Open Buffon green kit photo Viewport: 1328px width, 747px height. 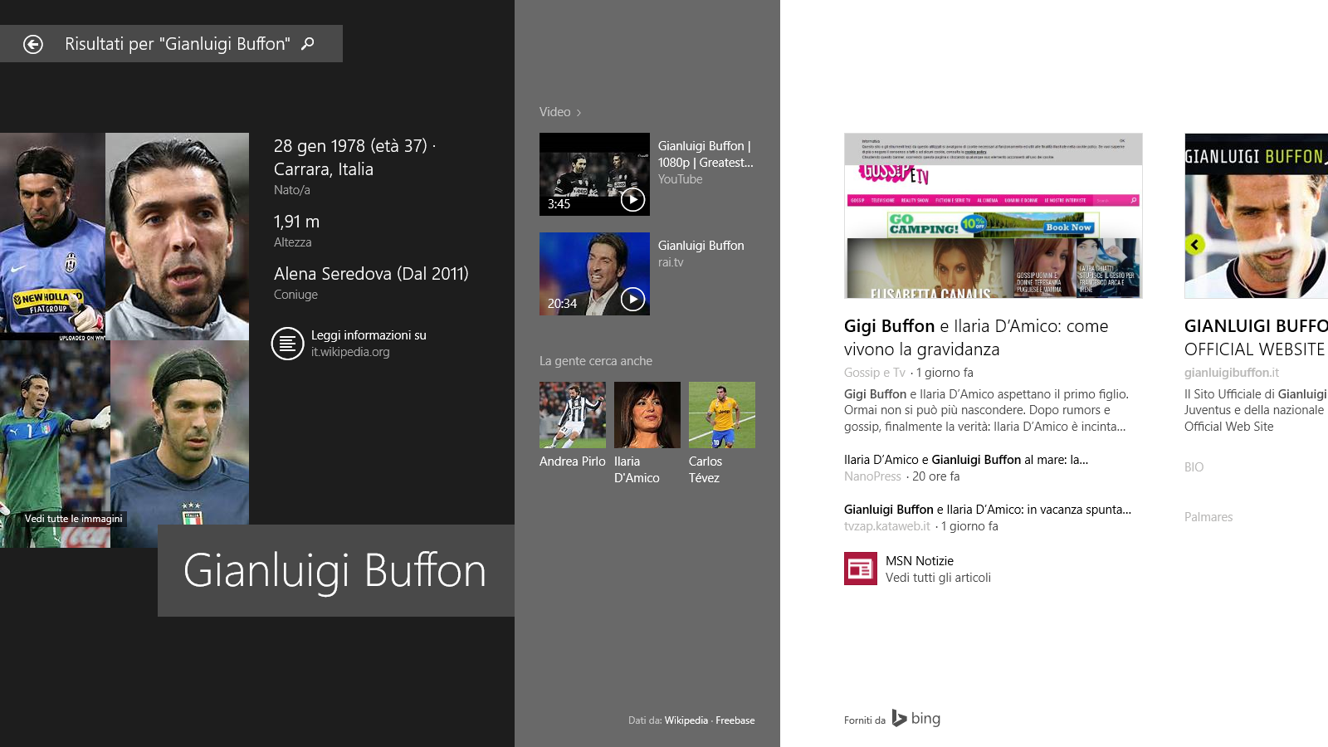55,444
